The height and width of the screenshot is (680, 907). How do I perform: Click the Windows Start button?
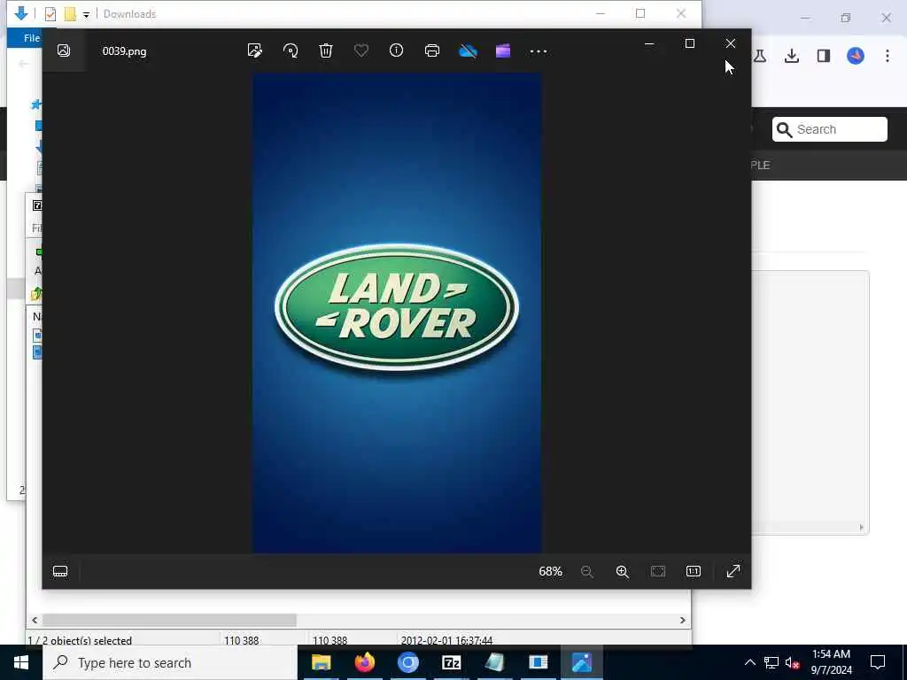click(21, 662)
